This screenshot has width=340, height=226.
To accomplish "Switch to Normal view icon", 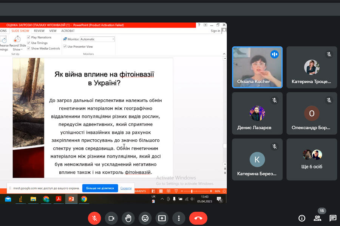I will click(153, 191).
